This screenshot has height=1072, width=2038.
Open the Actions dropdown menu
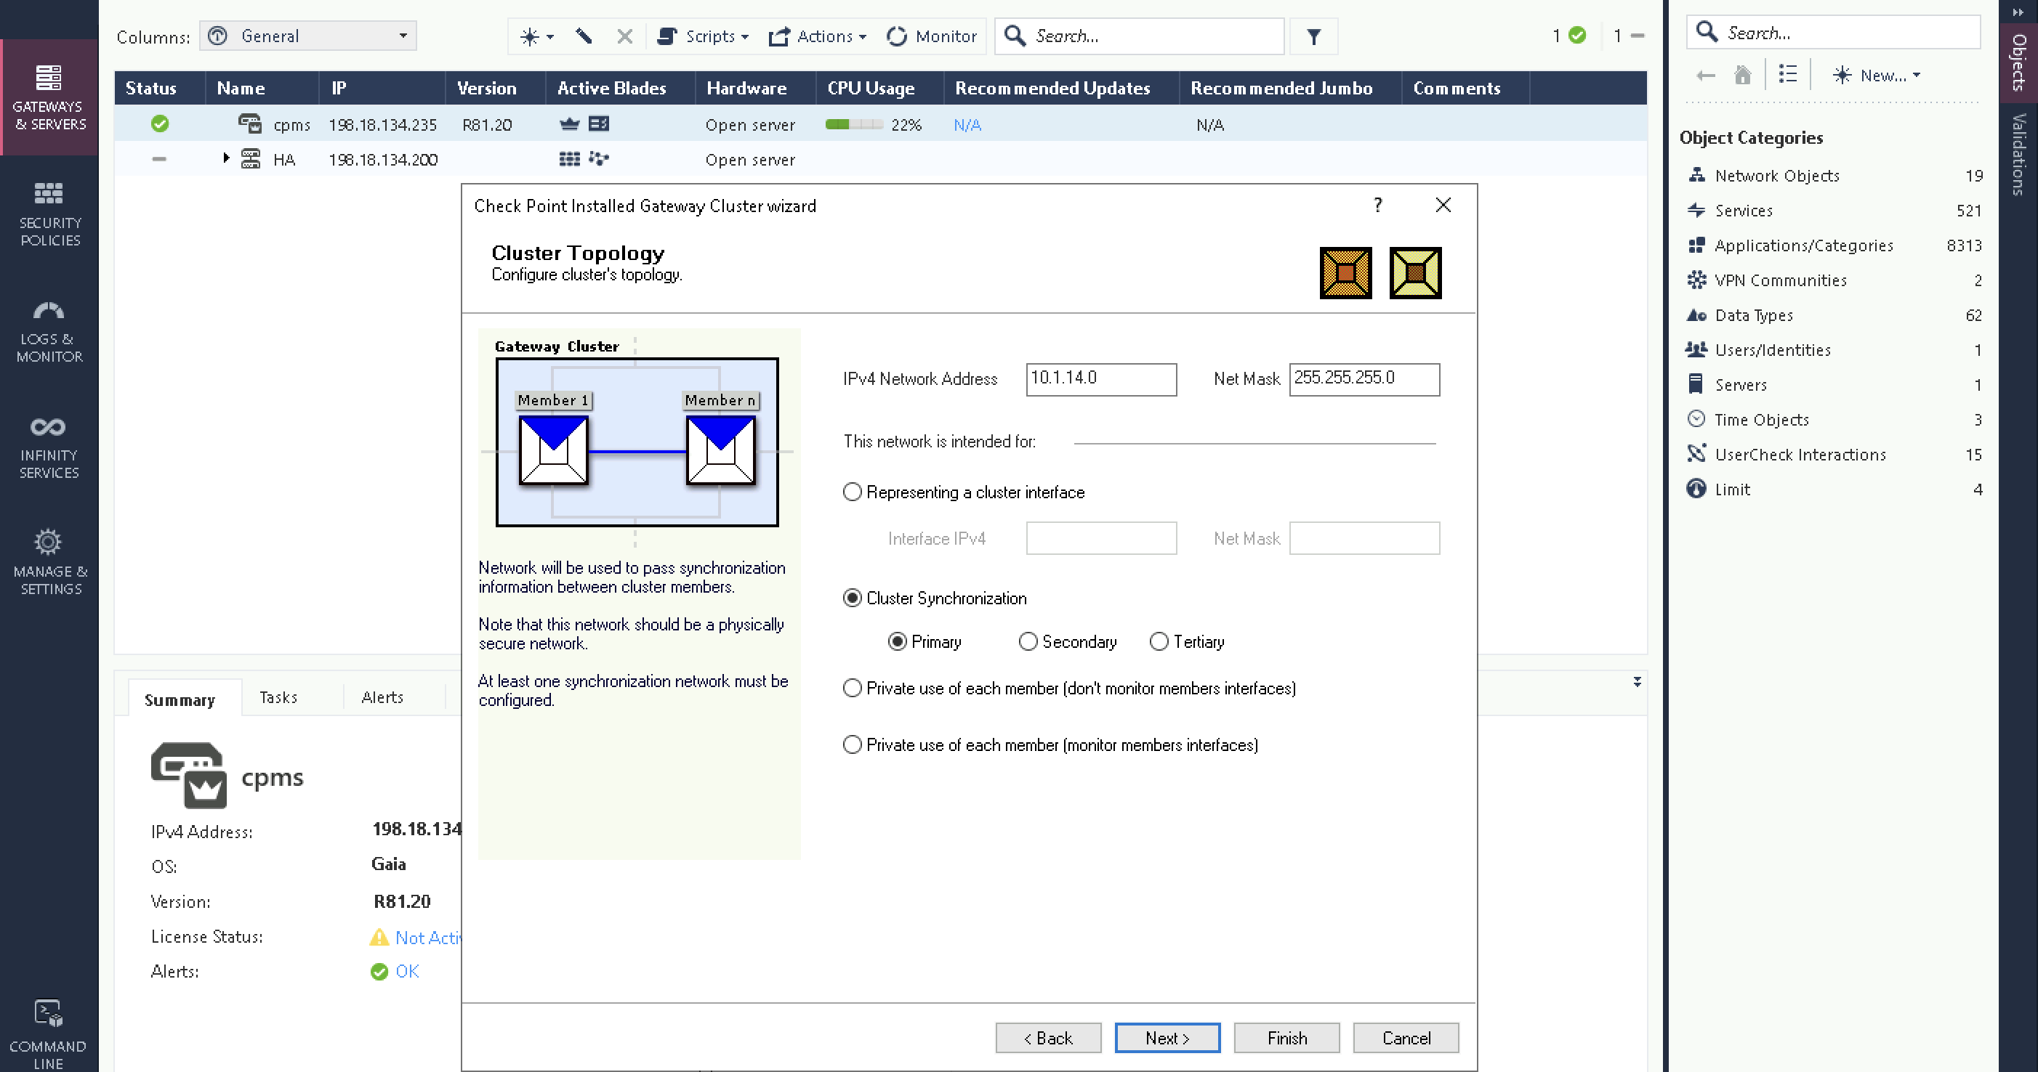pyautogui.click(x=818, y=36)
